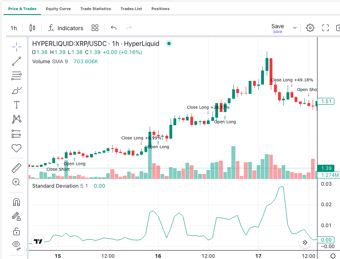The image size is (340, 259).
Task: Click the Close Long +28.57% marker
Action: tap(208, 107)
